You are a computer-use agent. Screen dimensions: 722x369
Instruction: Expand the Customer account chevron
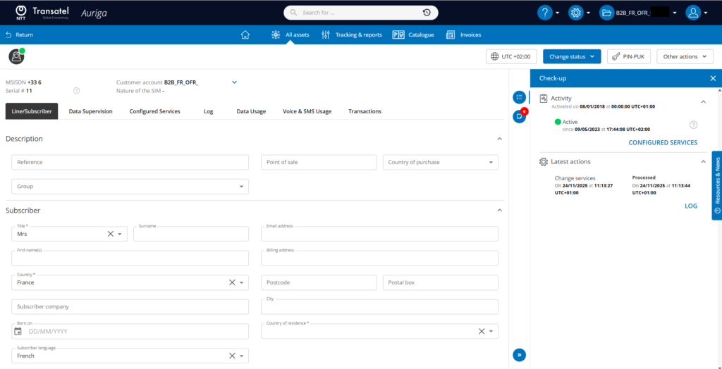(234, 82)
